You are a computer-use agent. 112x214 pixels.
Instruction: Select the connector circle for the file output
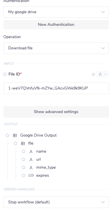pyautogui.click(x=15, y=143)
